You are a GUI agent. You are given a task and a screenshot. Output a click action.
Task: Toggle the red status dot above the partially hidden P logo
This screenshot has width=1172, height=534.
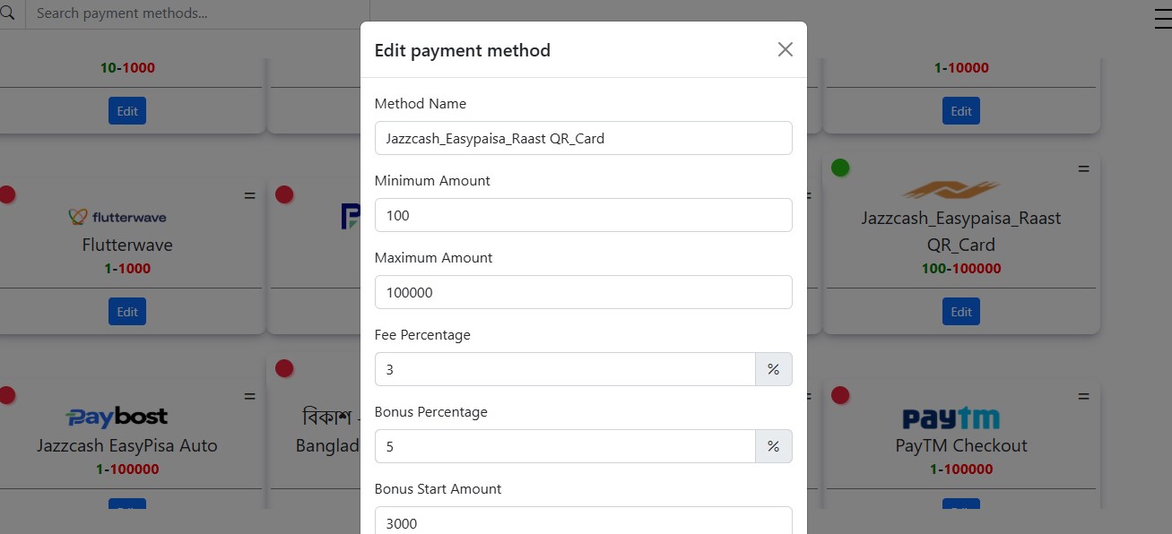(x=284, y=194)
